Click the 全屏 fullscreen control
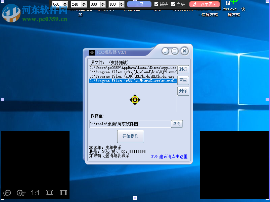The image size is (270, 202). point(139,4)
